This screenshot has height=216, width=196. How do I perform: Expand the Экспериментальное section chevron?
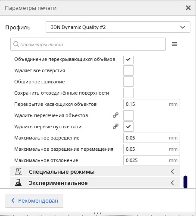pyautogui.click(x=172, y=183)
